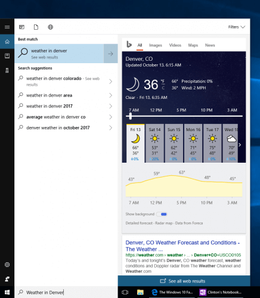Select the Fri 13 forecast card
260x298 pixels.
(x=135, y=143)
